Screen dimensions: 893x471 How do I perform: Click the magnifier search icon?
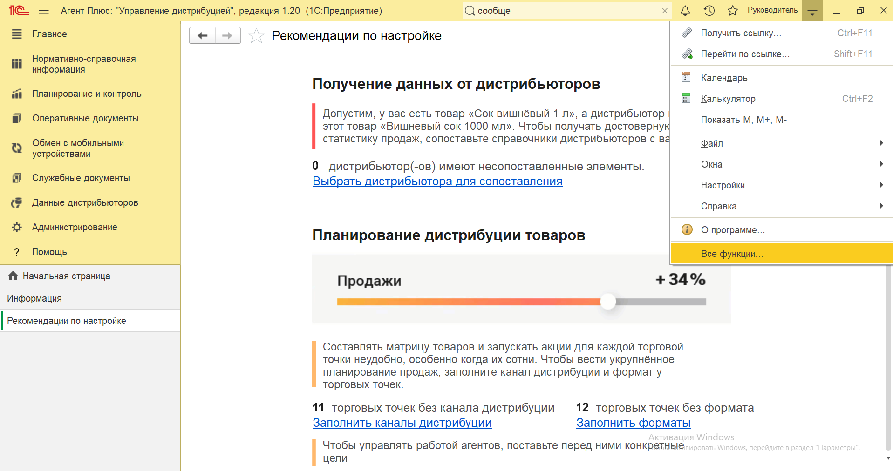470,11
